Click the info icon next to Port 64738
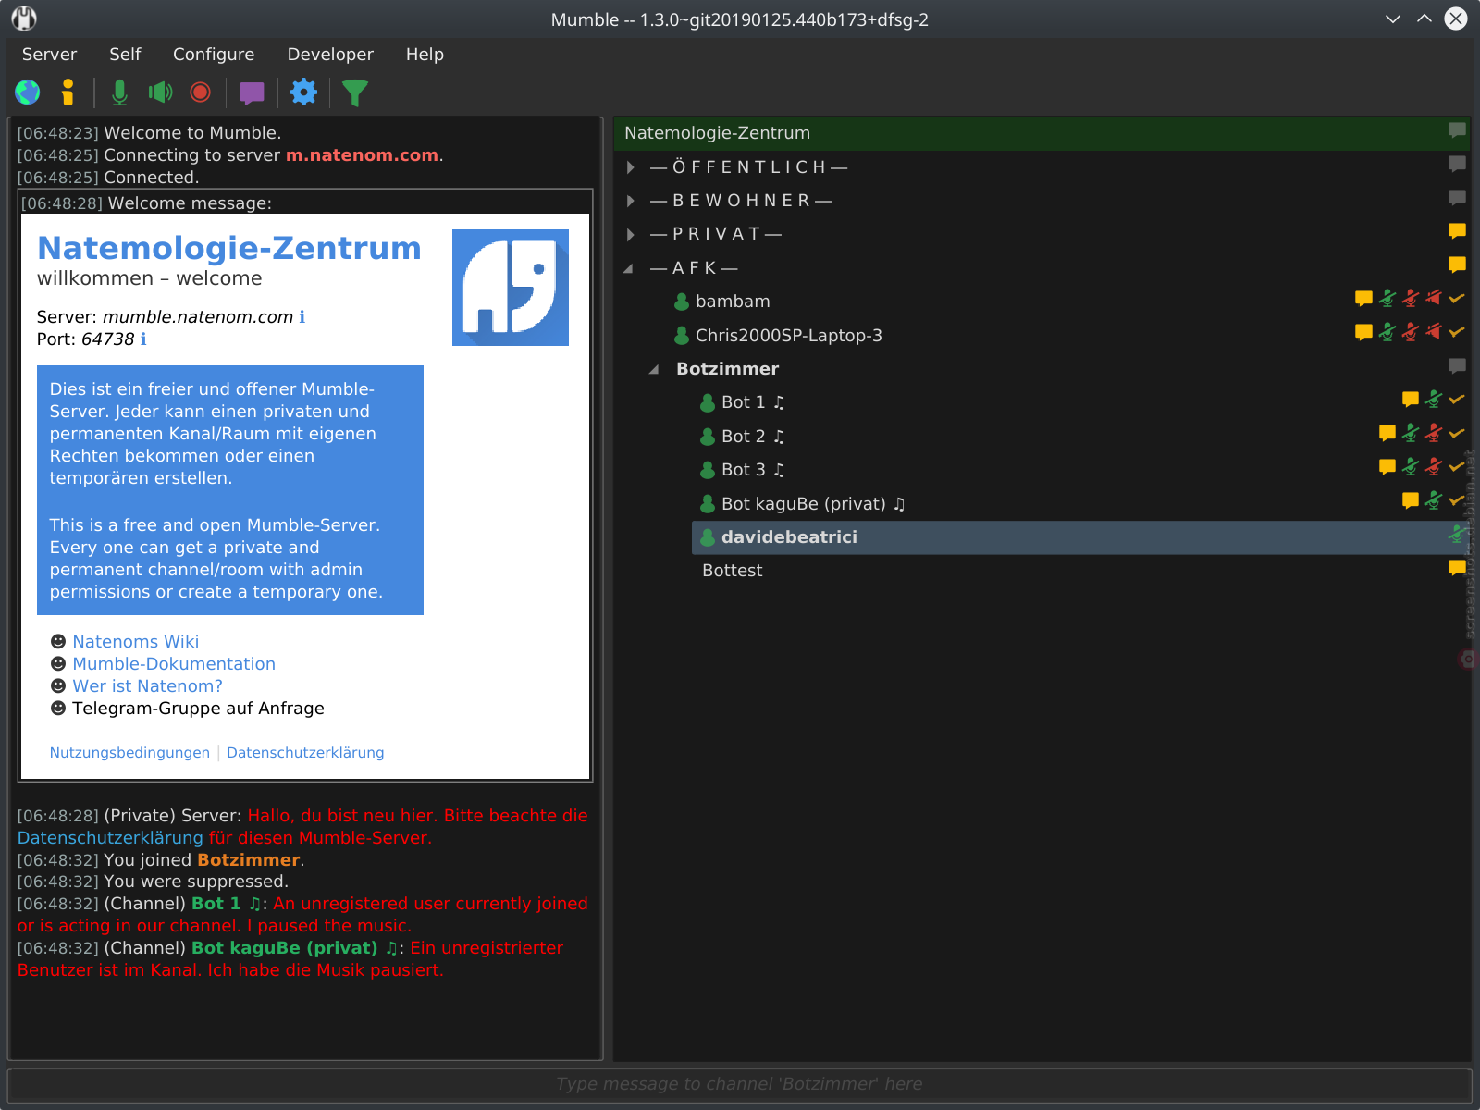 coord(143,339)
